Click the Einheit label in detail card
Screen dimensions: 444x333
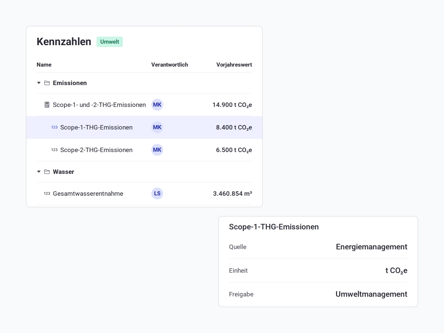tap(238, 270)
